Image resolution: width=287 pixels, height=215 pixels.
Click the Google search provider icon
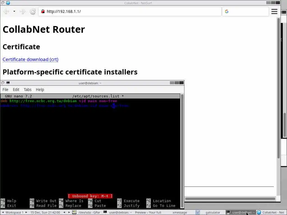coord(226,11)
